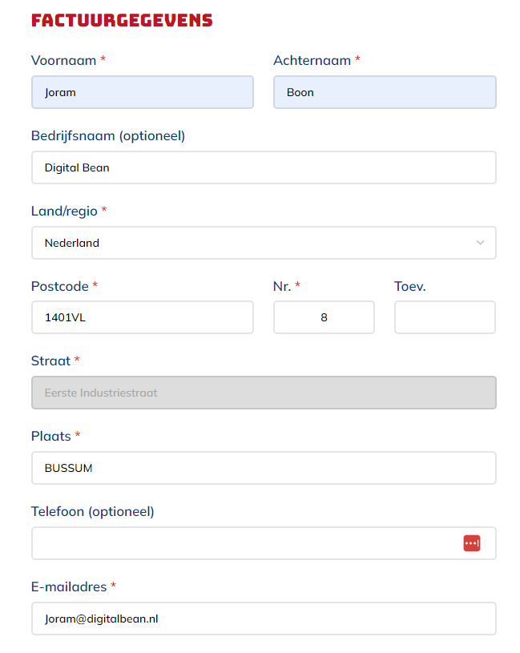
Task: Click the password manager icon in Telefoon field
Action: click(471, 543)
